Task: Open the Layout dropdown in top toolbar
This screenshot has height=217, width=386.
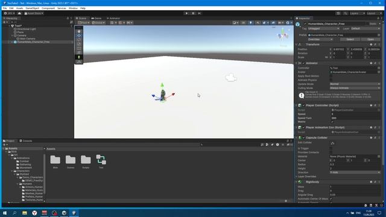Action: 374,13
